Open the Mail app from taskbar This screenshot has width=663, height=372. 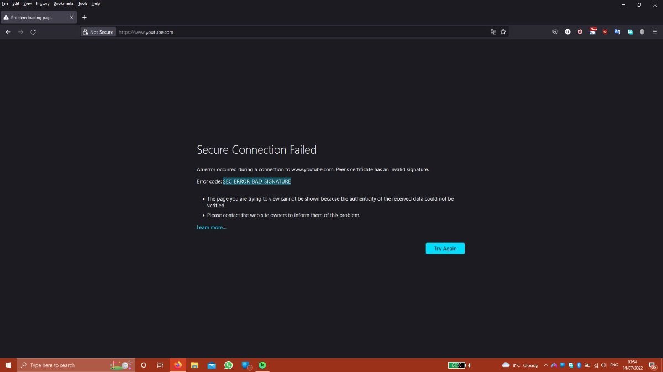tap(212, 365)
